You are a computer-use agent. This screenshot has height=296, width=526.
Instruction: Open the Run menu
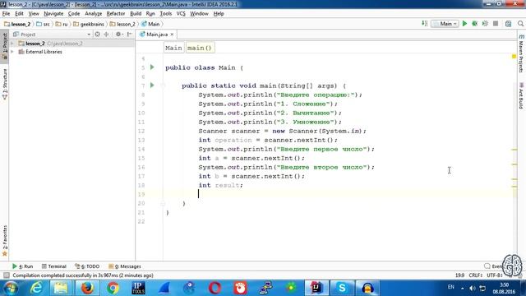[x=150, y=13]
